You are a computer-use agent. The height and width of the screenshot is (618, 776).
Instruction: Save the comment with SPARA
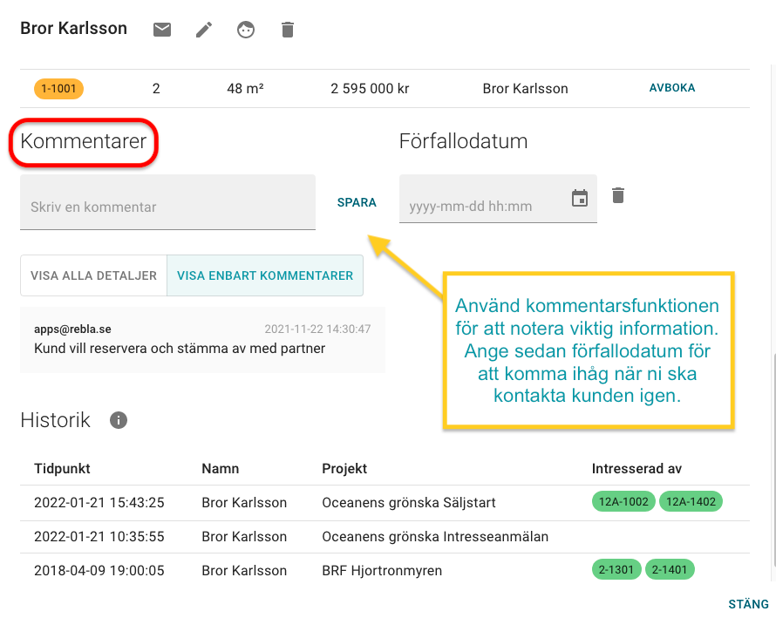(x=357, y=201)
